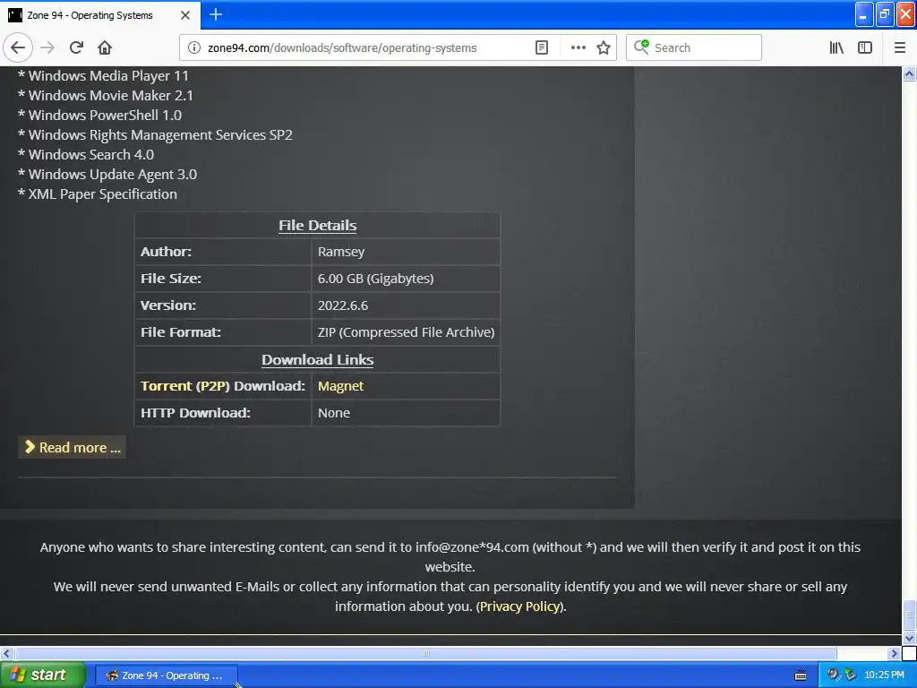This screenshot has width=917, height=688.
Task: Select ZIP (Compressed File Archive) cell
Action: tap(406, 332)
